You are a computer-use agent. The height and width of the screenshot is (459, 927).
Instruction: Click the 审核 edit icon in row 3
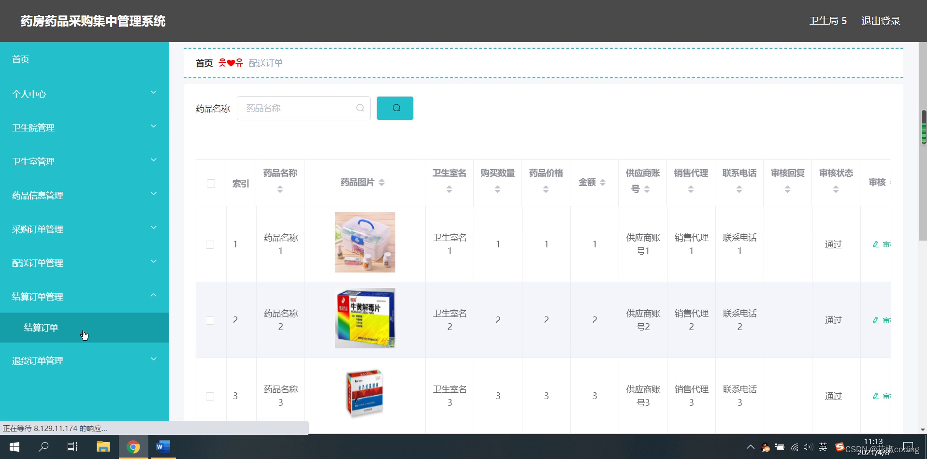coord(876,396)
